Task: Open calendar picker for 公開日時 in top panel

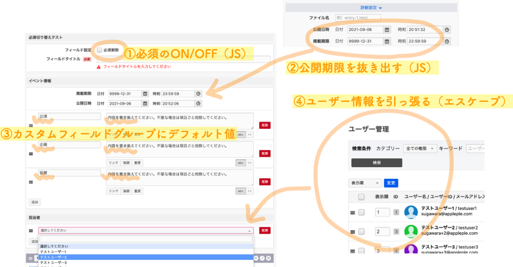Action: coord(387,30)
